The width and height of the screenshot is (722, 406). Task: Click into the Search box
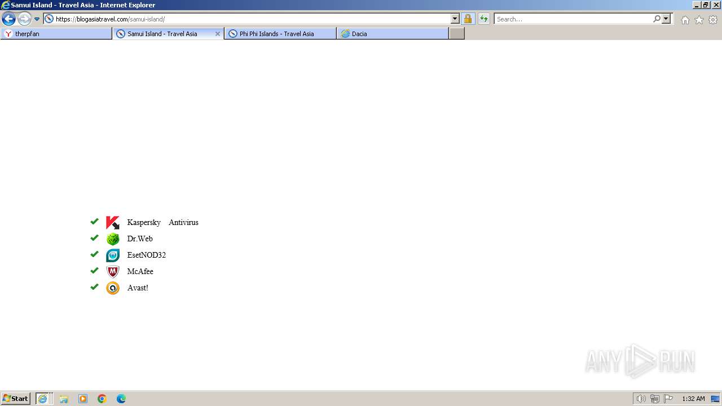(x=573, y=19)
